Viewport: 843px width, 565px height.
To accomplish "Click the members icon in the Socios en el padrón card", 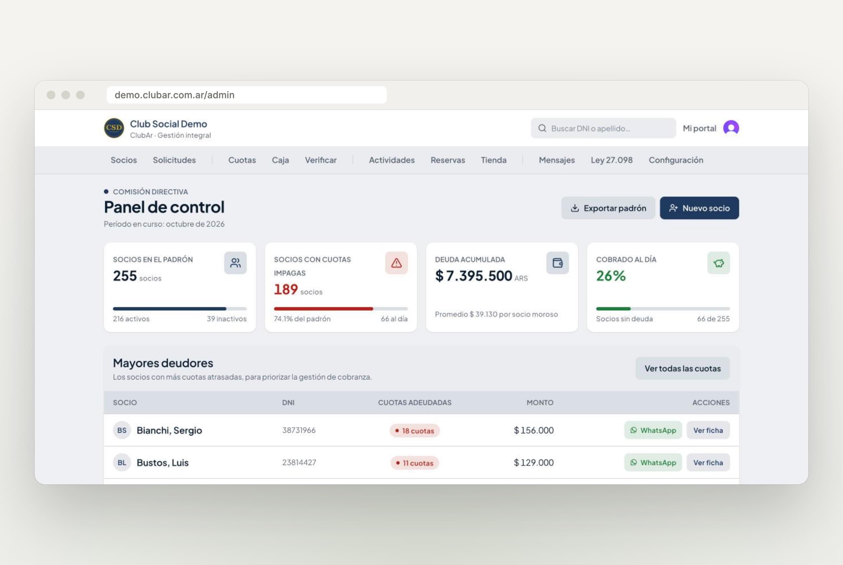I will (235, 263).
